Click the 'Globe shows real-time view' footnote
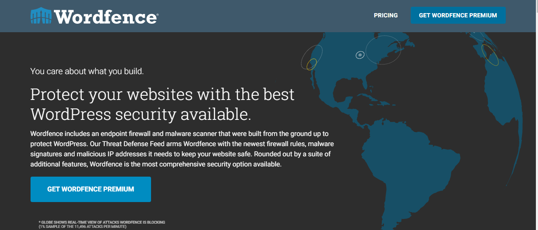Viewport: 538px width, 230px height. pos(102,222)
